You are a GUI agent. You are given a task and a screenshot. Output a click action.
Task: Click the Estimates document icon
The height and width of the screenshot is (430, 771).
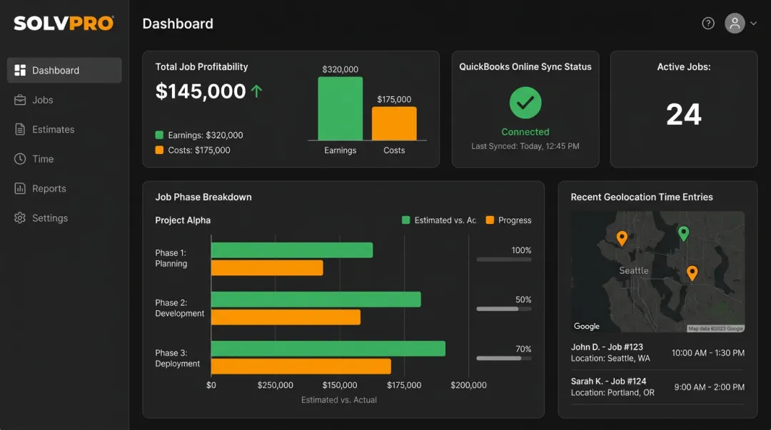20,129
